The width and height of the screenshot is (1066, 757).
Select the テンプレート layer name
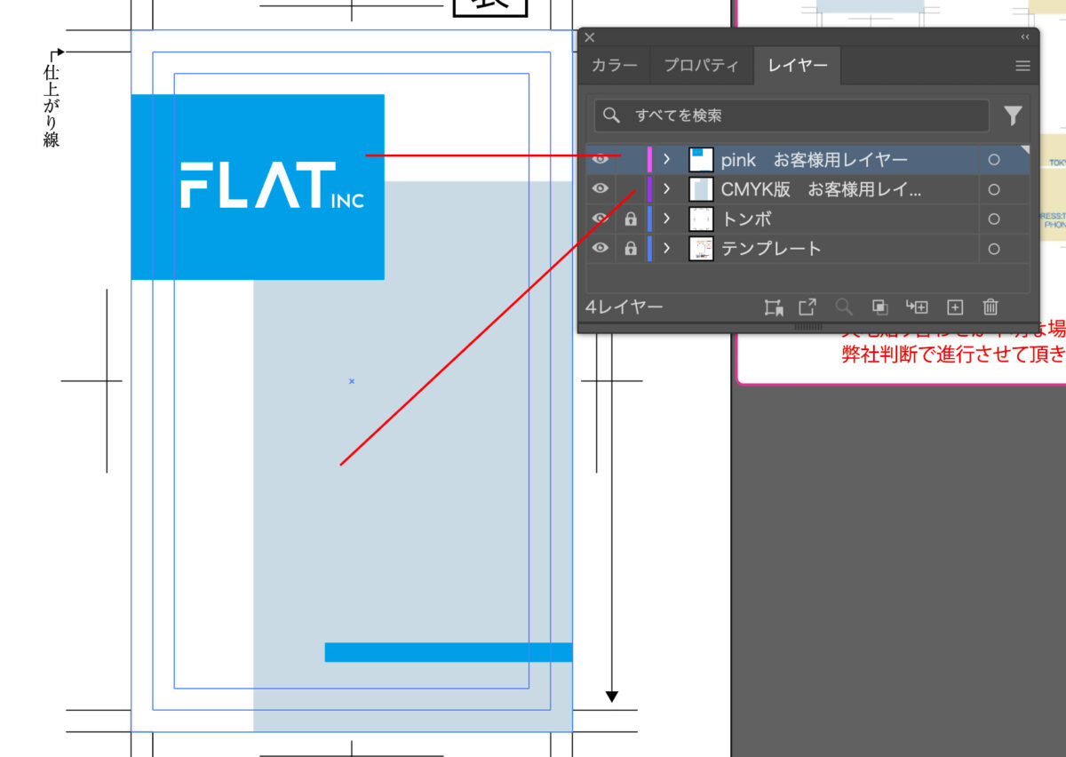pyautogui.click(x=771, y=249)
